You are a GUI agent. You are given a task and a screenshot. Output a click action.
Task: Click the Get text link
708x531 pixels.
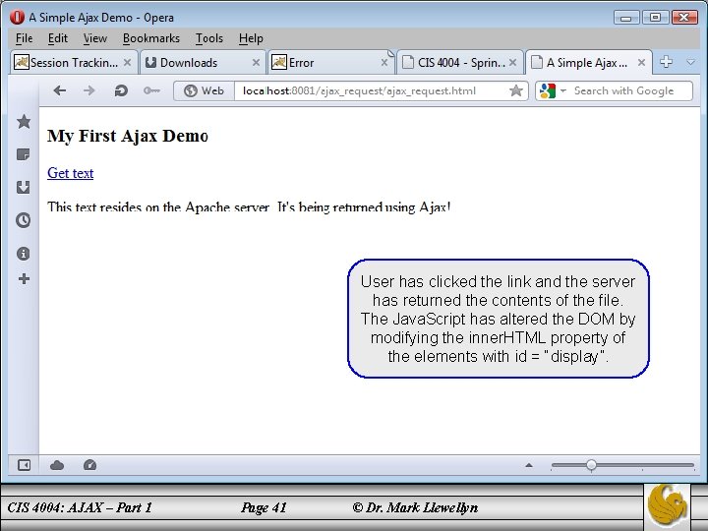[71, 173]
